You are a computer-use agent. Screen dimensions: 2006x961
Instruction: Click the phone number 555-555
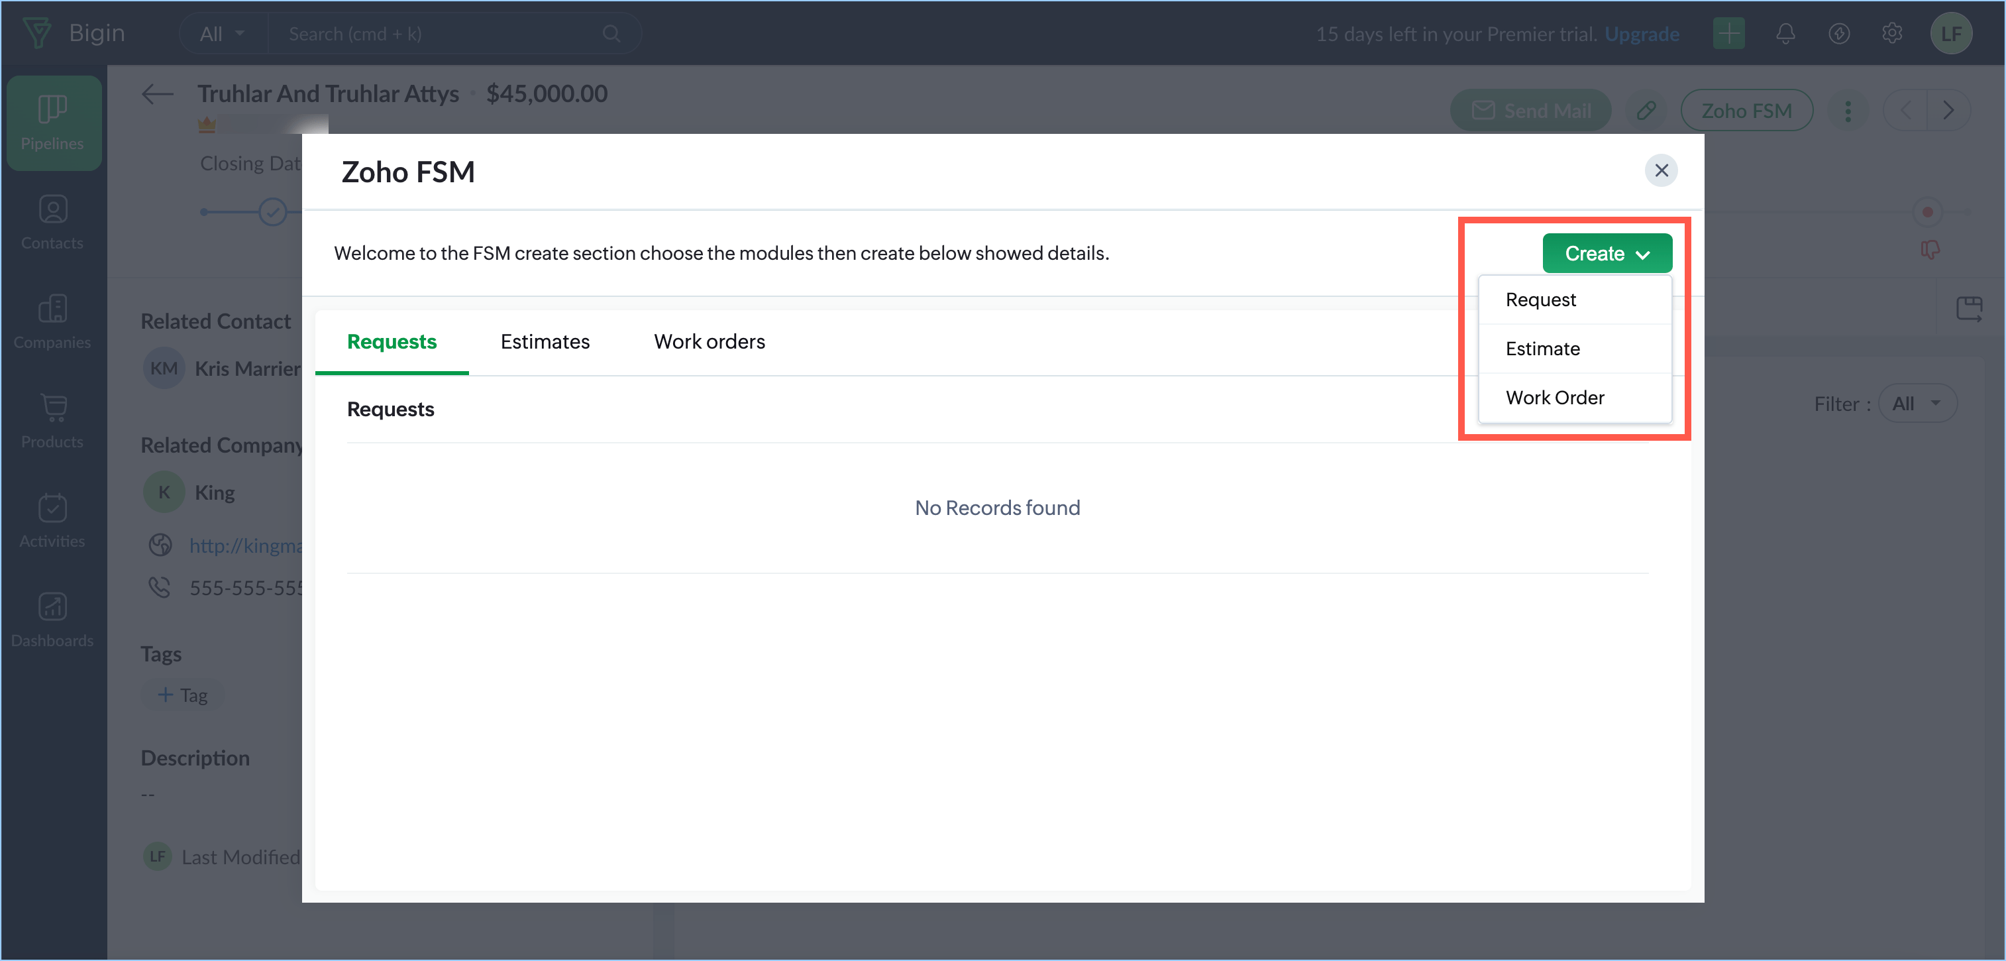click(x=246, y=588)
